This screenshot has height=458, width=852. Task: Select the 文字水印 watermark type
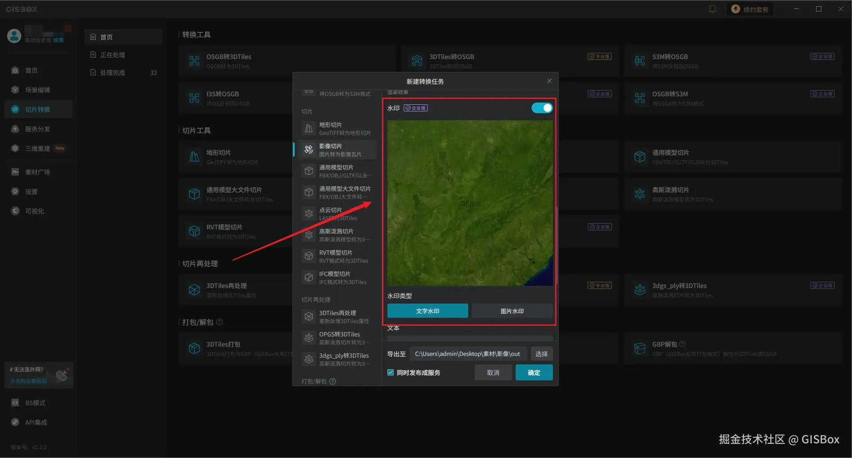point(427,311)
